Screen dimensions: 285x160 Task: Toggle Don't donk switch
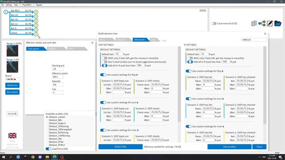point(105,62)
